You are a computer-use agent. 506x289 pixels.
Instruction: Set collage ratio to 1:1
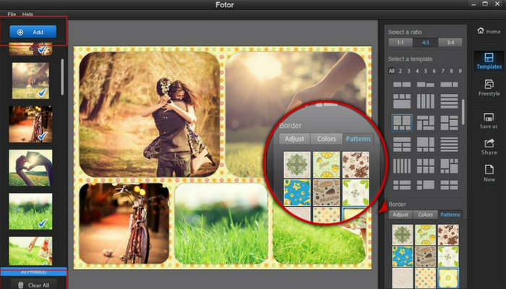click(400, 43)
